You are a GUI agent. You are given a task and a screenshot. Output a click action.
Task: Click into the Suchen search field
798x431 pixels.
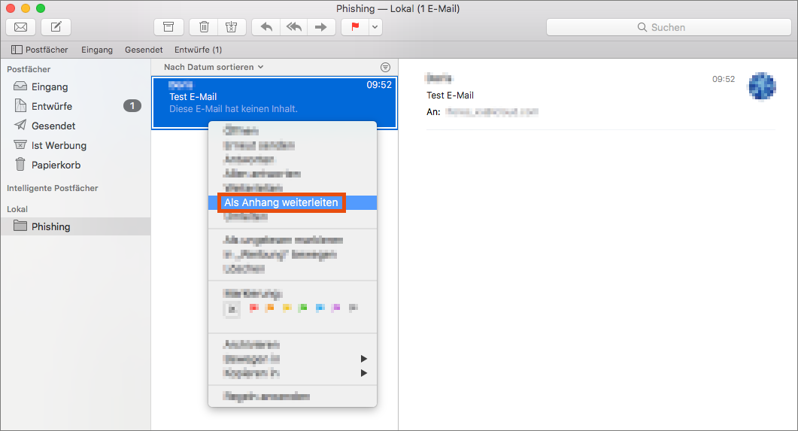coord(668,27)
